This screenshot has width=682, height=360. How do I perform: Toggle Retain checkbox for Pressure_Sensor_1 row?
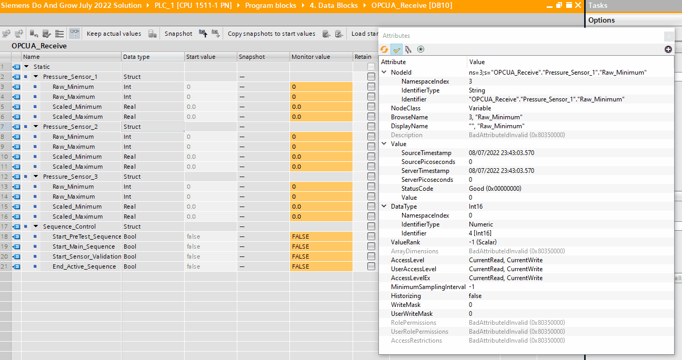(x=372, y=77)
